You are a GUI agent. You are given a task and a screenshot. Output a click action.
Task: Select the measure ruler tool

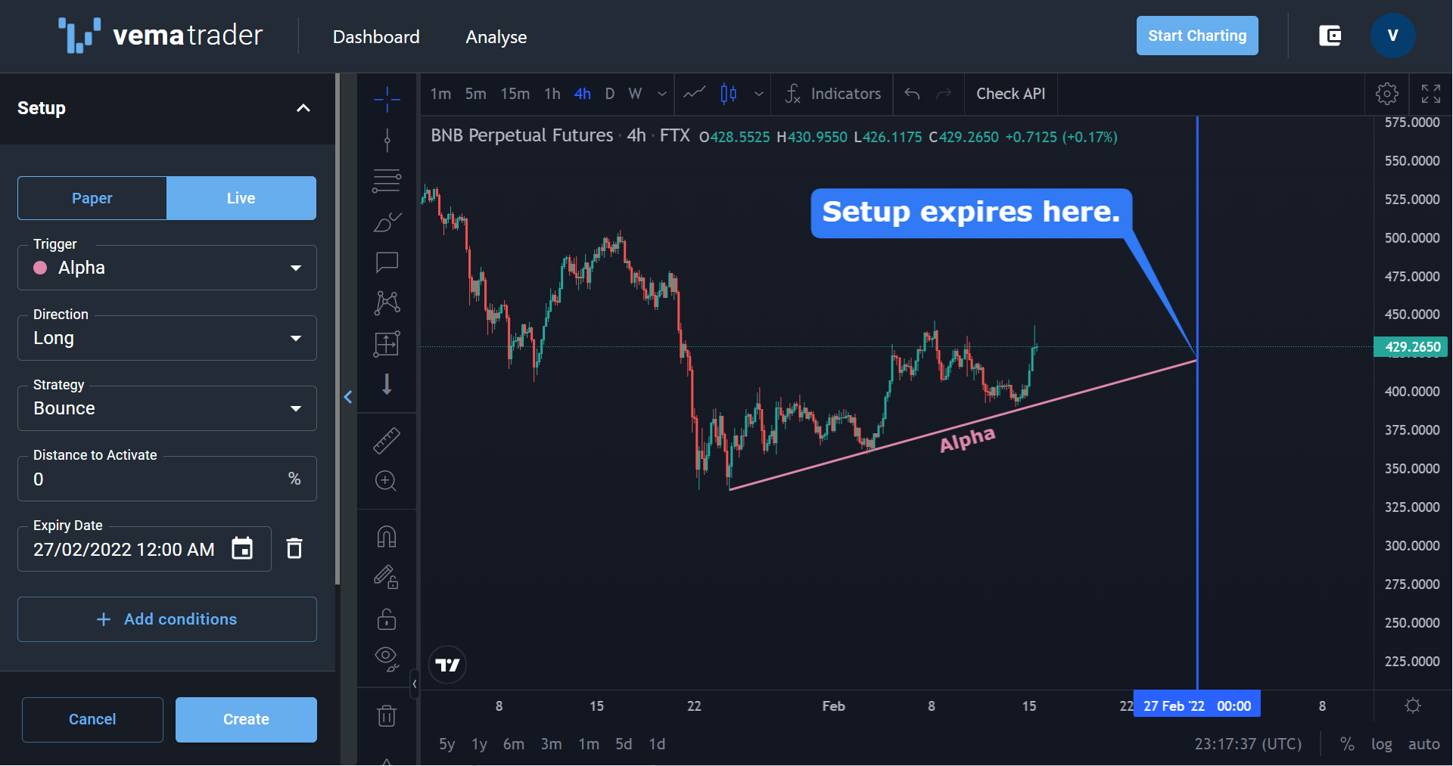[x=387, y=440]
